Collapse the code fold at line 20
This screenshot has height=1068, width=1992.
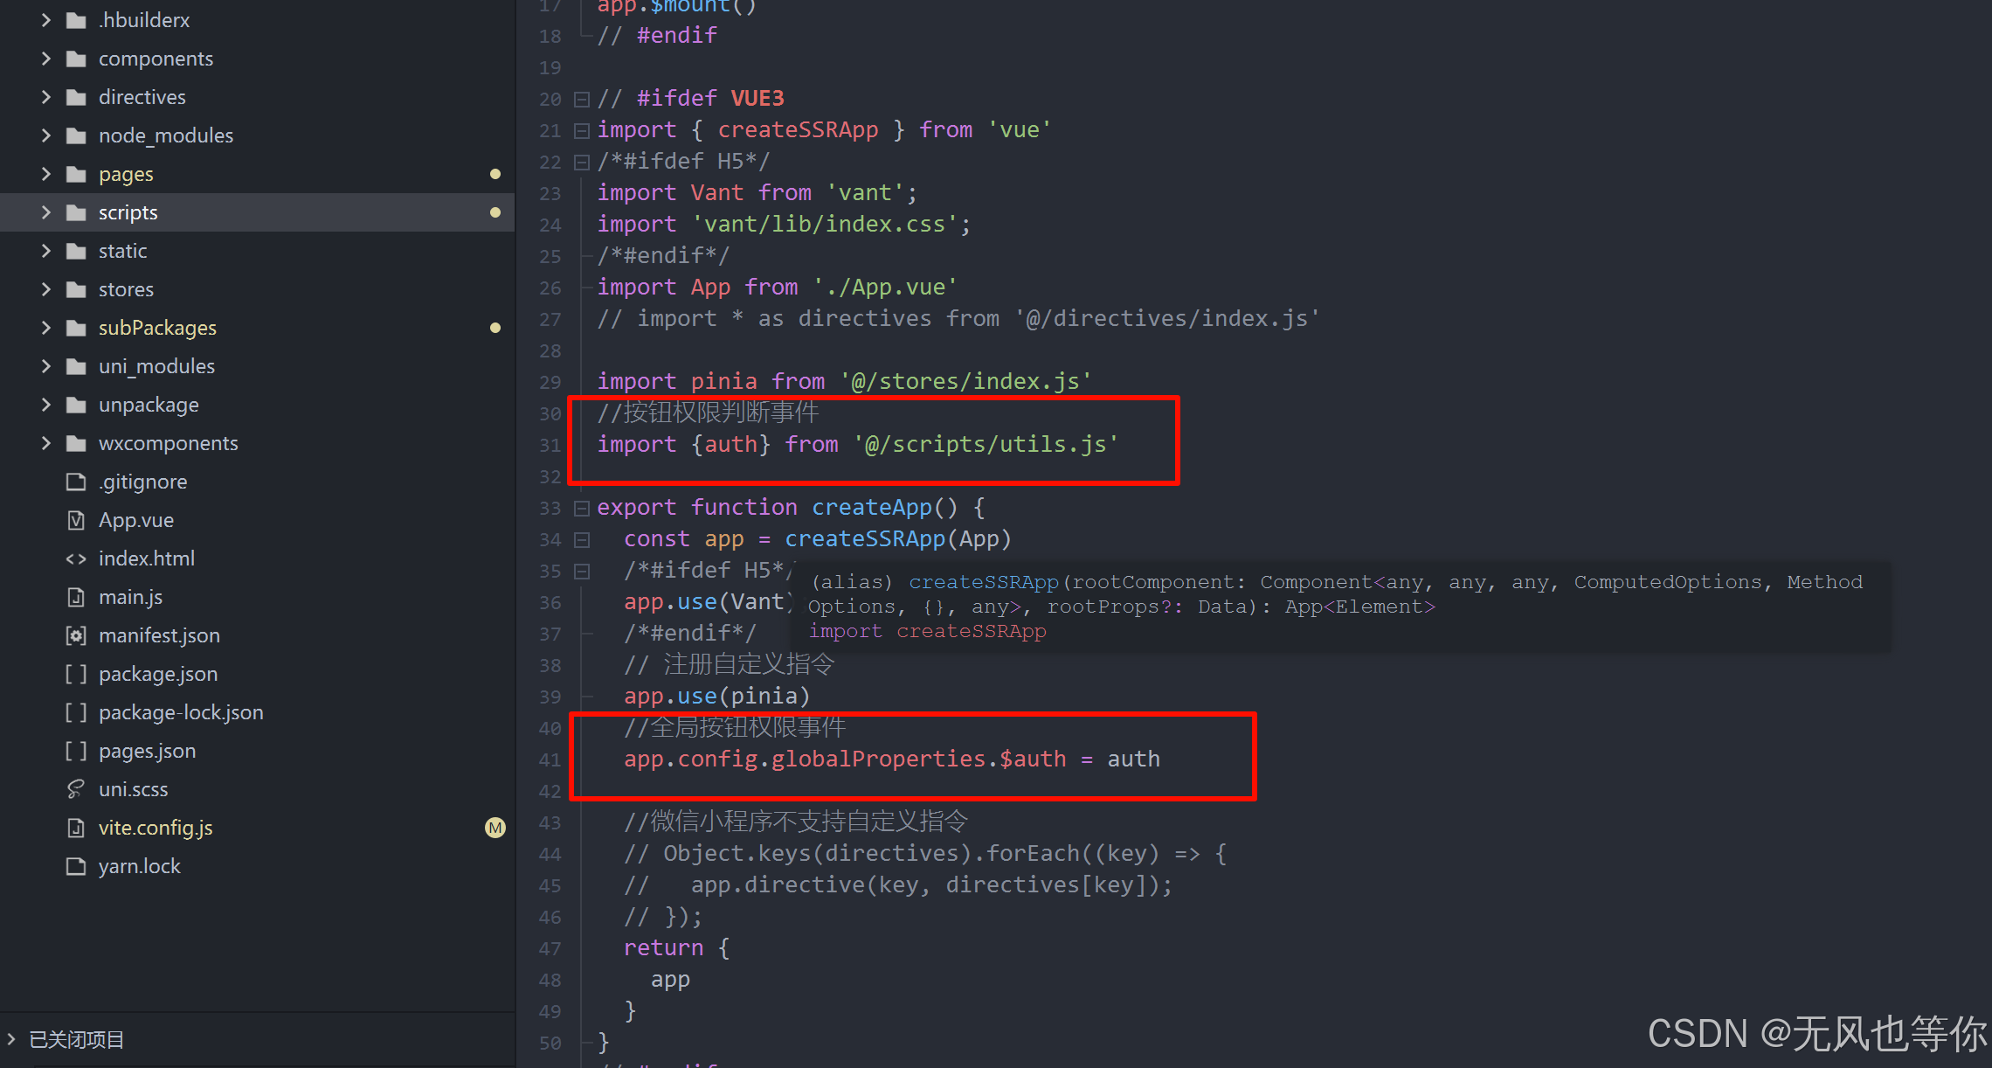pos(581,99)
